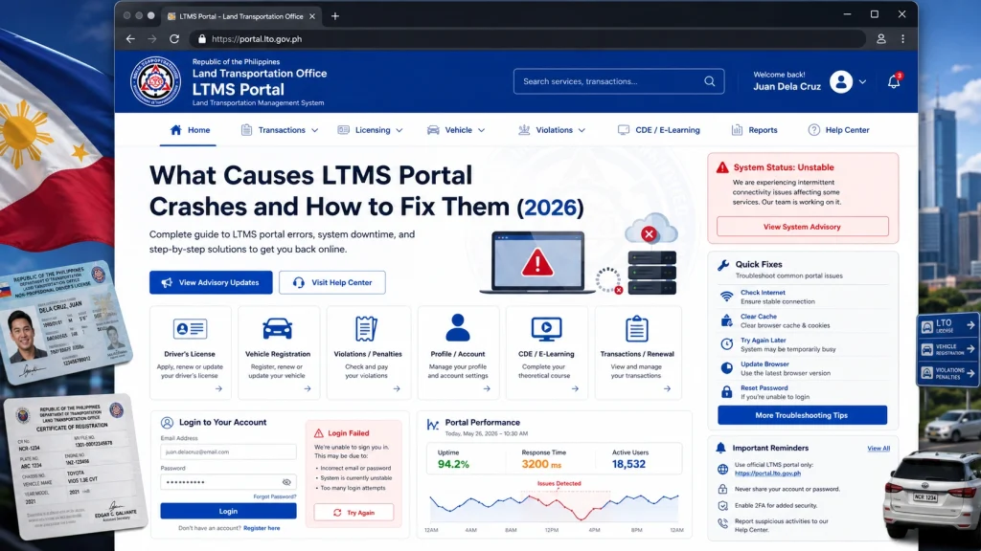Expand the Violations dropdown chevron
Viewport: 981px width, 551px height.
click(x=582, y=130)
